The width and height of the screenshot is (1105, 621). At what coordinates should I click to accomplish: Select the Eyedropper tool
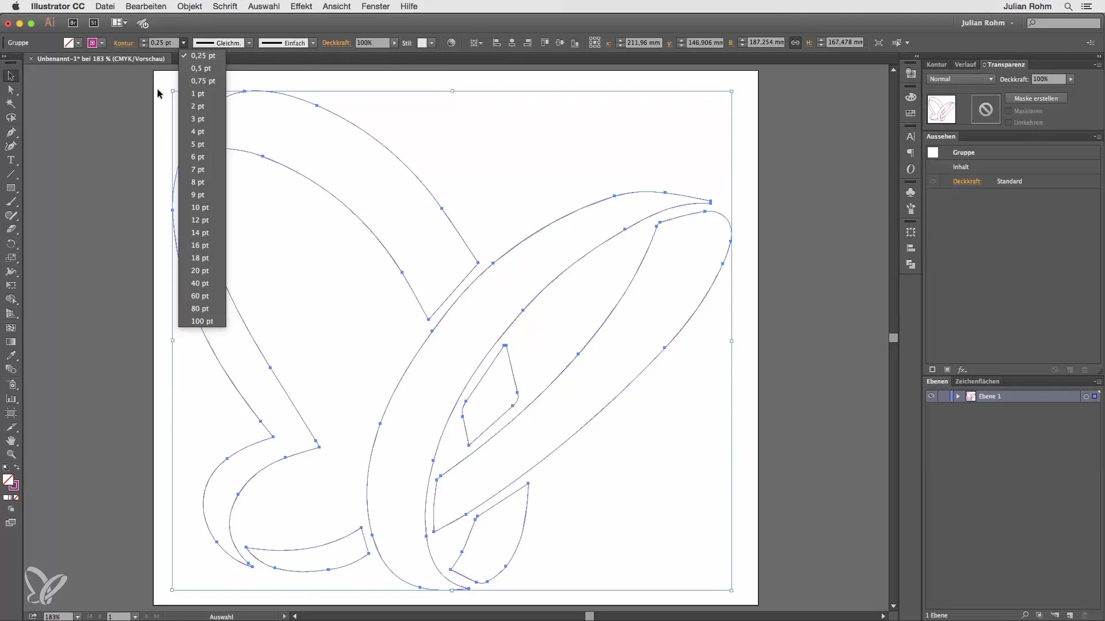pos(11,355)
